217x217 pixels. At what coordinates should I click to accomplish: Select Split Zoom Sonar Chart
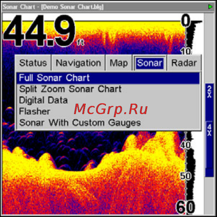[108, 89]
